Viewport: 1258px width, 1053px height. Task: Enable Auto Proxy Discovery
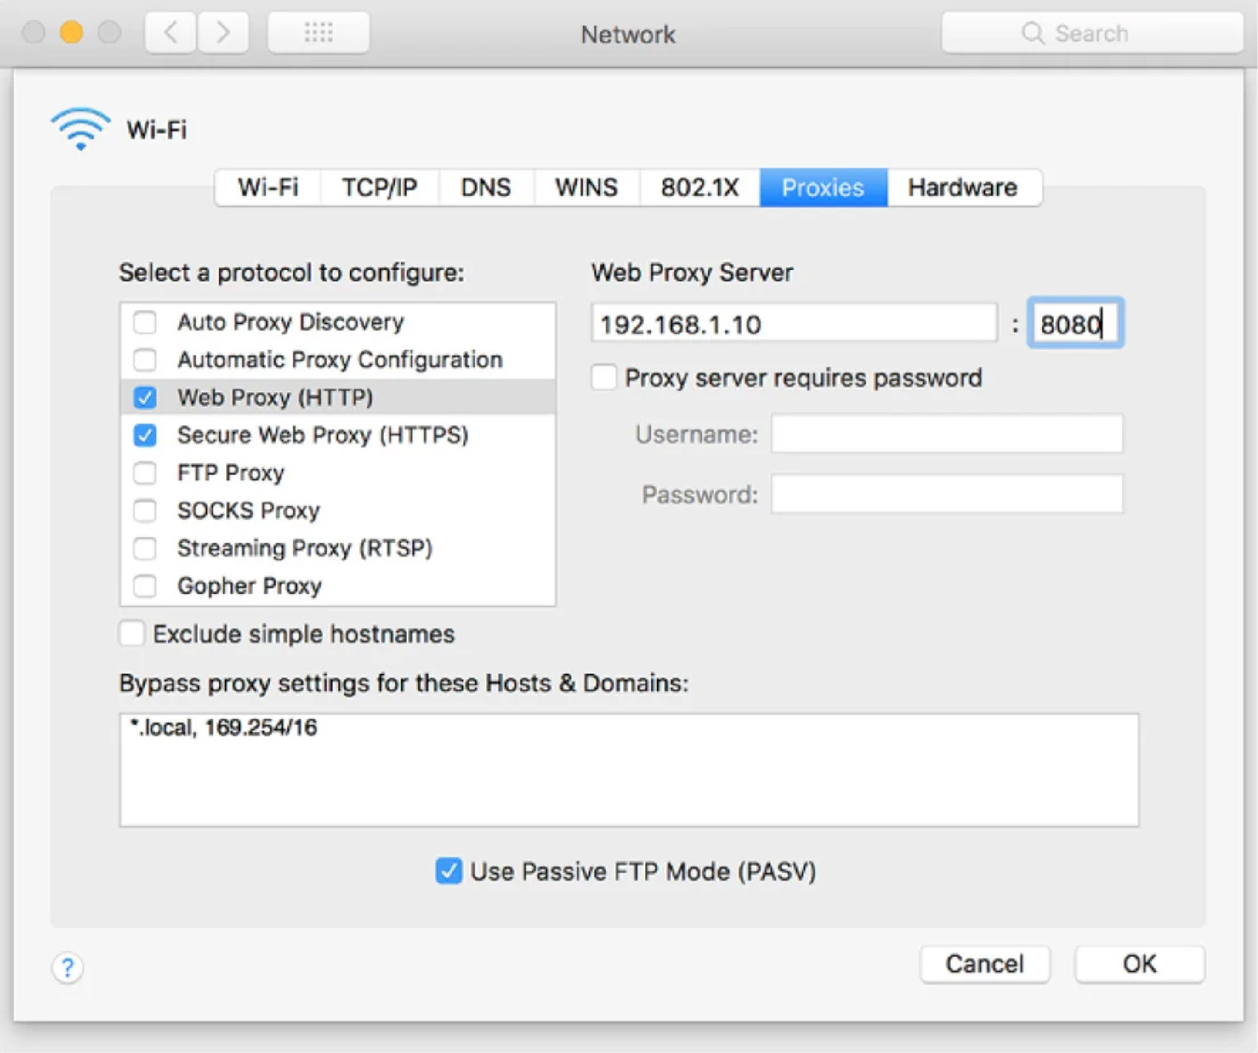pos(145,322)
